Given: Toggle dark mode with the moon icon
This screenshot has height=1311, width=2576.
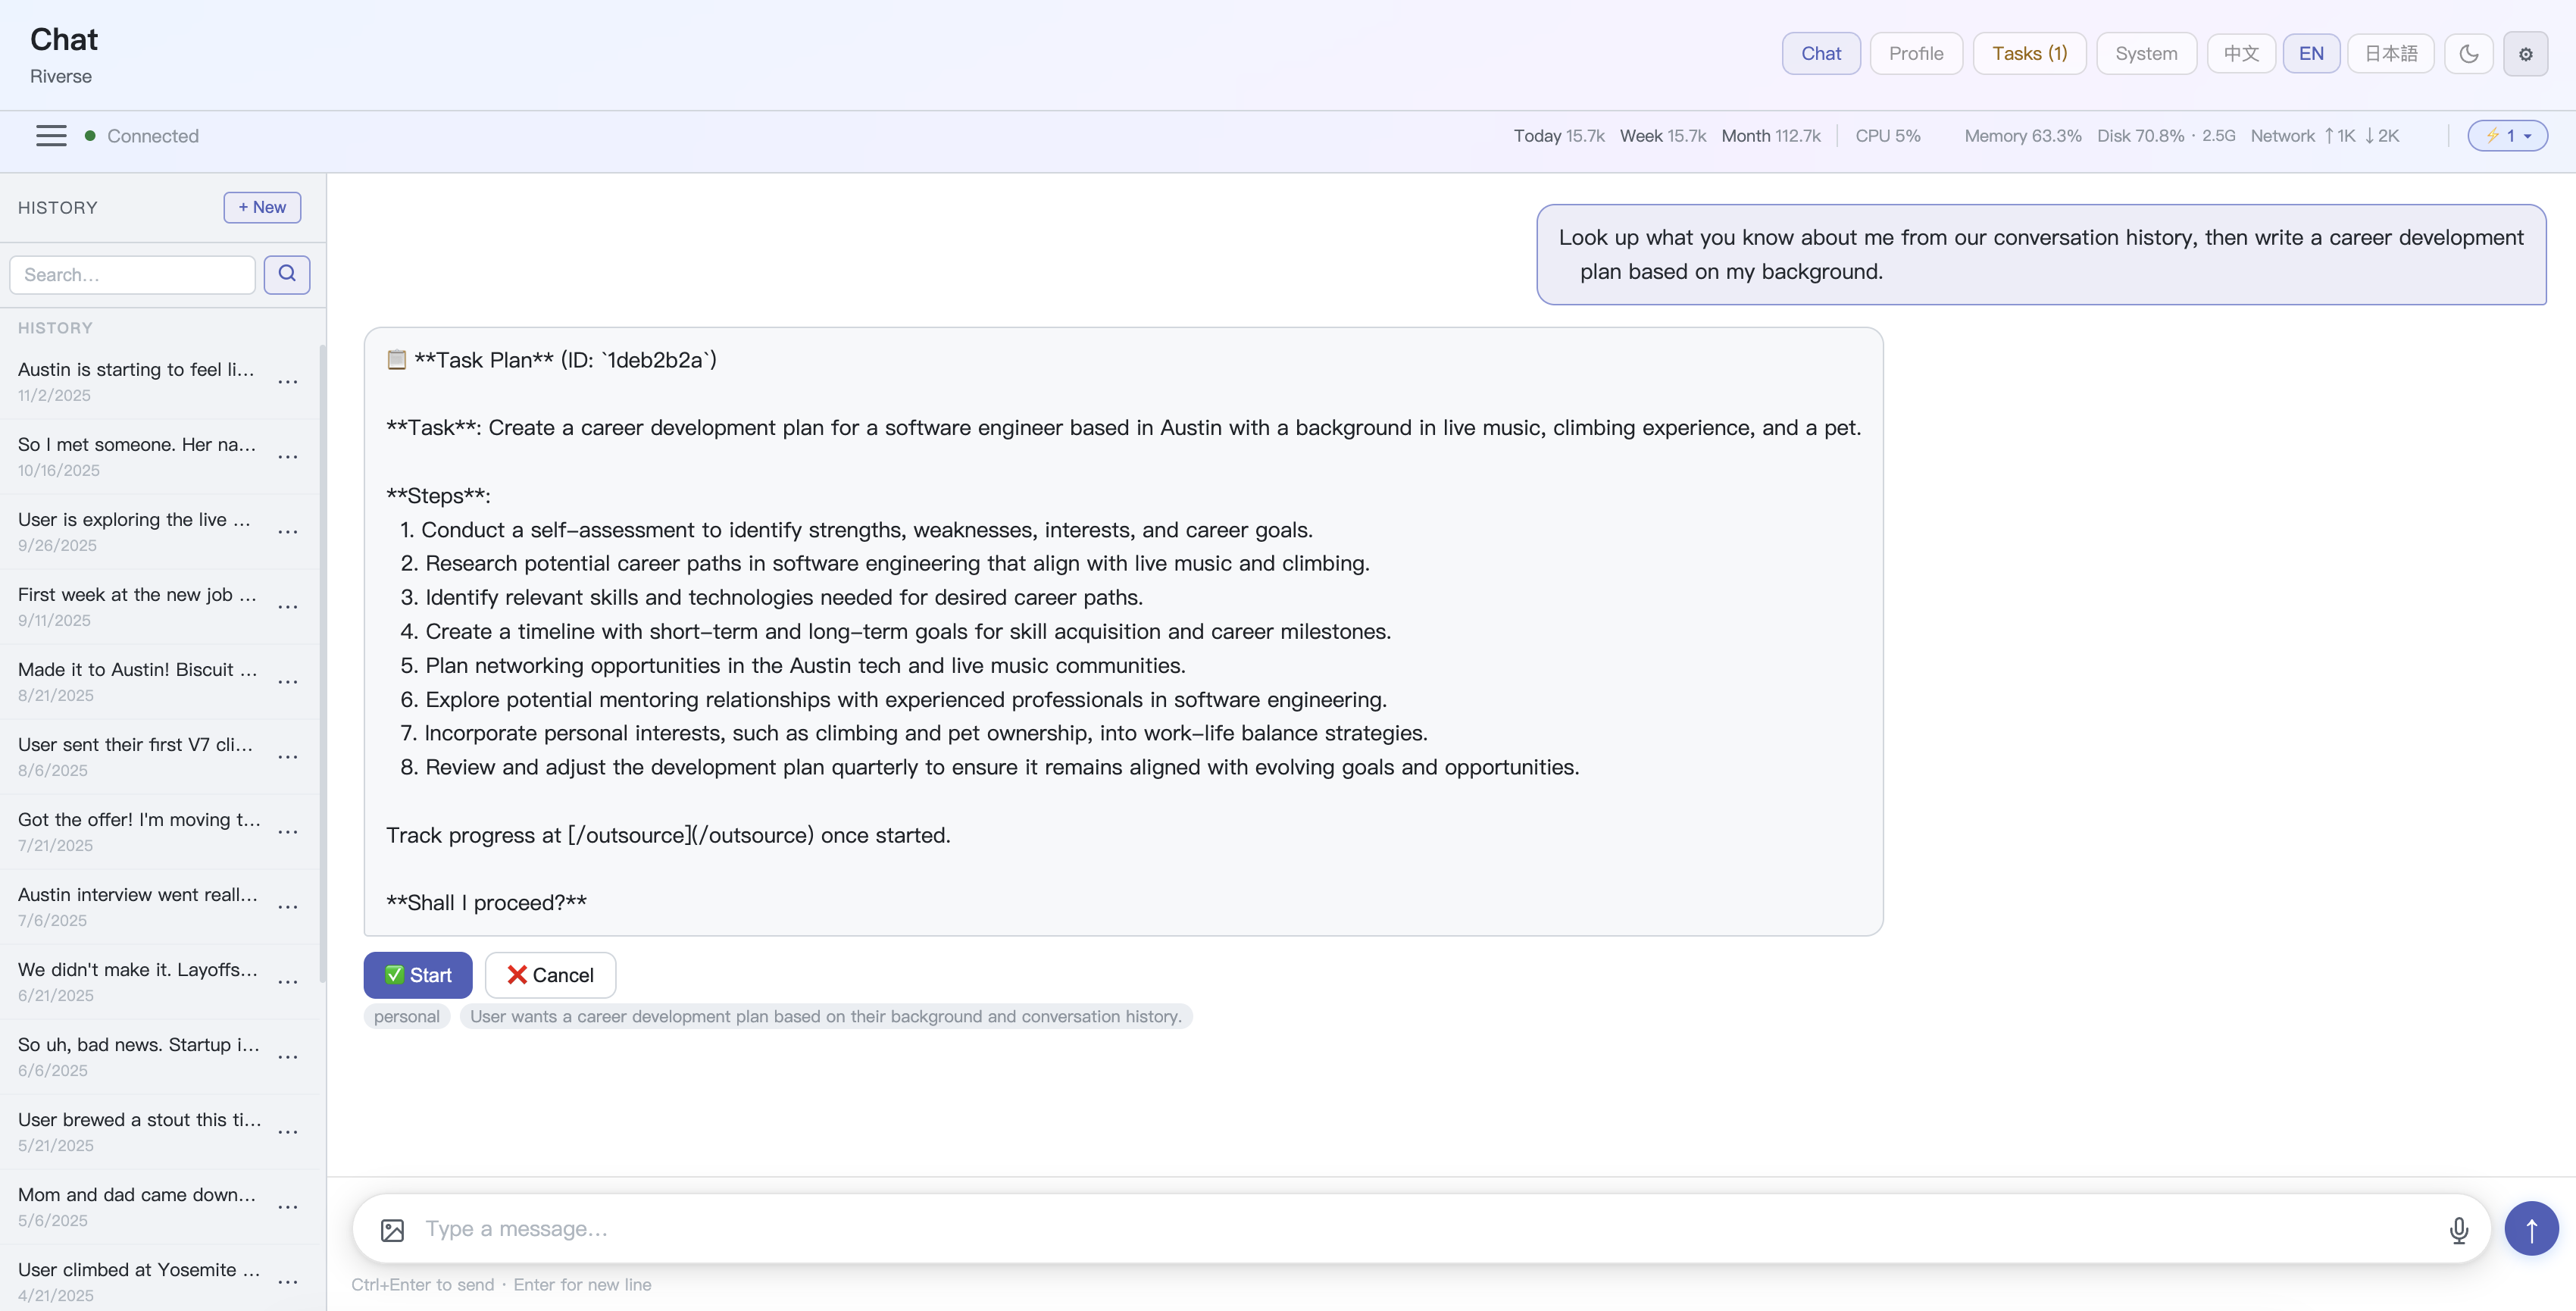Looking at the screenshot, I should point(2468,54).
